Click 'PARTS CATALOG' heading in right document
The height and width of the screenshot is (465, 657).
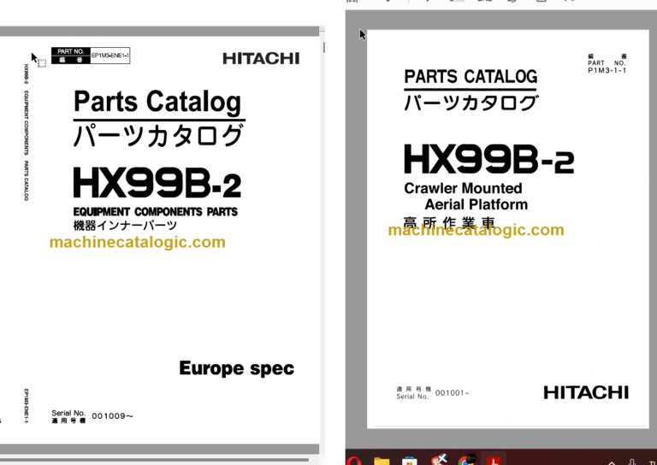pos(471,77)
